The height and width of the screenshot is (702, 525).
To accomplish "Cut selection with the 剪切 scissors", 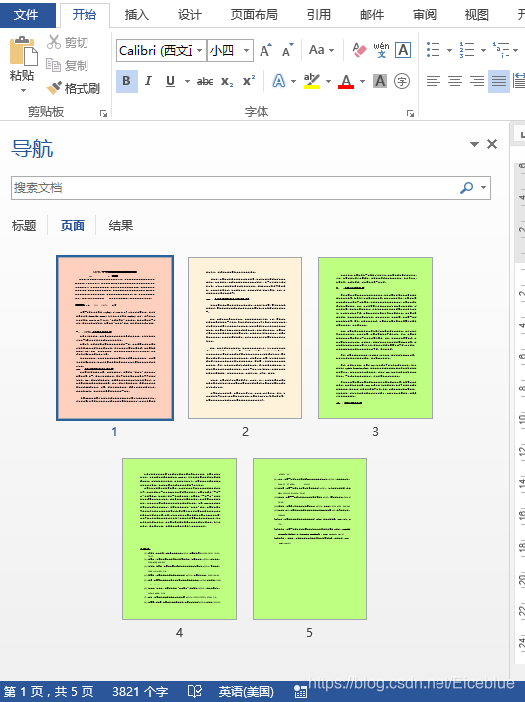I will tap(68, 42).
